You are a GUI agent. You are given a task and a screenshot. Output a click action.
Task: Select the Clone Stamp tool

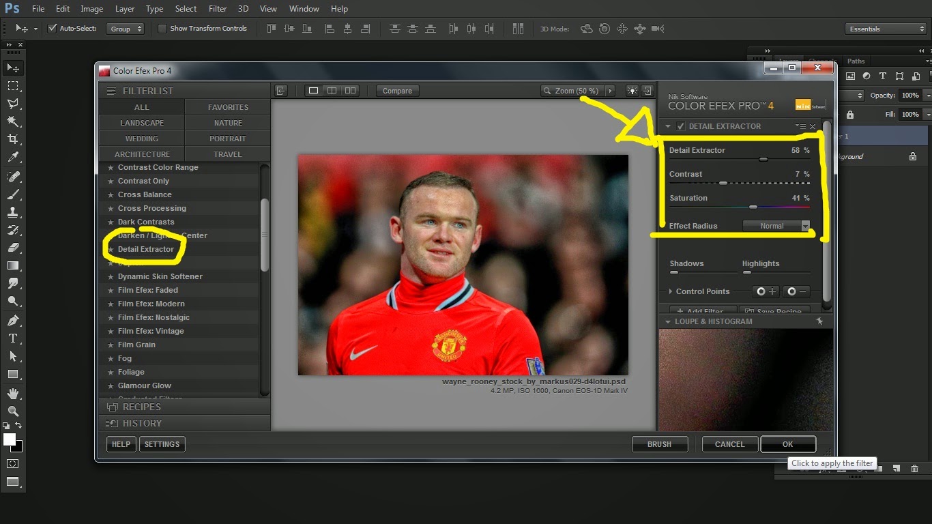13,212
